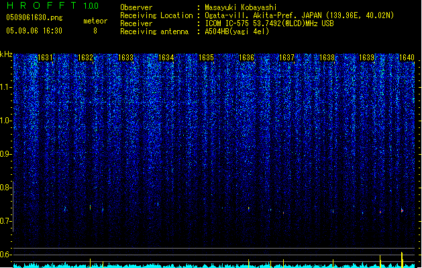422x268 pixels.
Task: Click the meteor label
Action: (x=95, y=21)
